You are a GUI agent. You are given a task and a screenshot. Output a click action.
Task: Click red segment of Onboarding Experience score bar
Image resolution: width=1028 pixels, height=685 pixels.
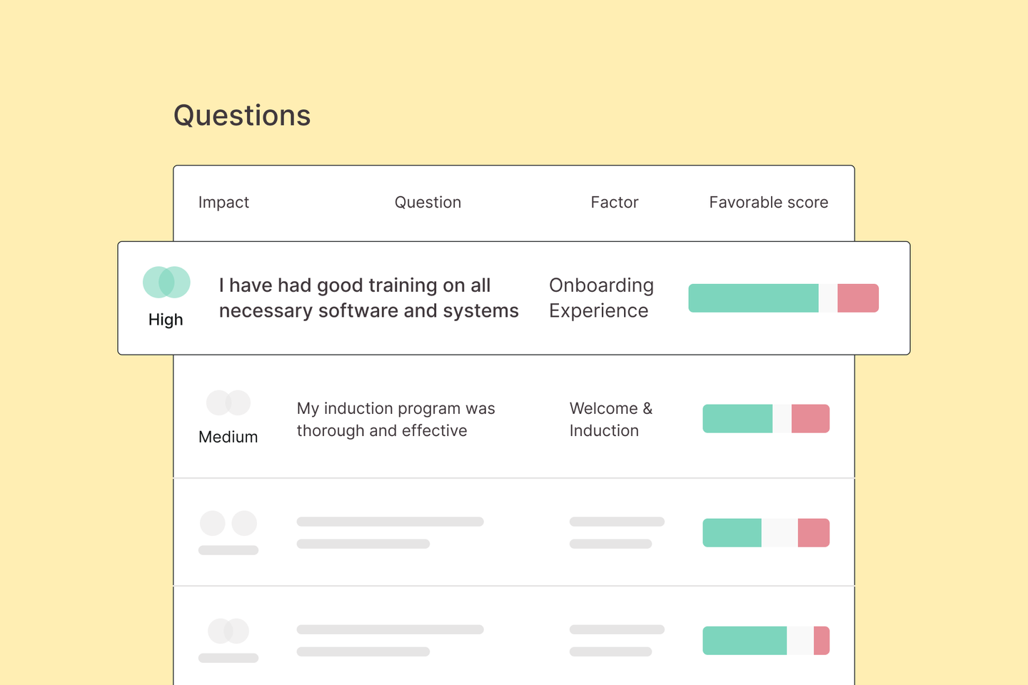[x=858, y=298]
